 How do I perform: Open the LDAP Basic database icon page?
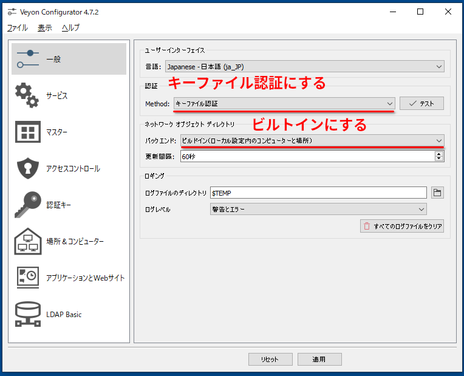tap(28, 314)
